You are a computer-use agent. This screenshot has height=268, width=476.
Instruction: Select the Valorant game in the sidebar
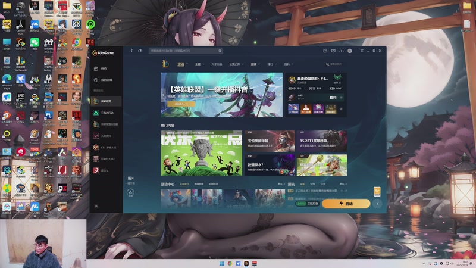tap(107, 136)
